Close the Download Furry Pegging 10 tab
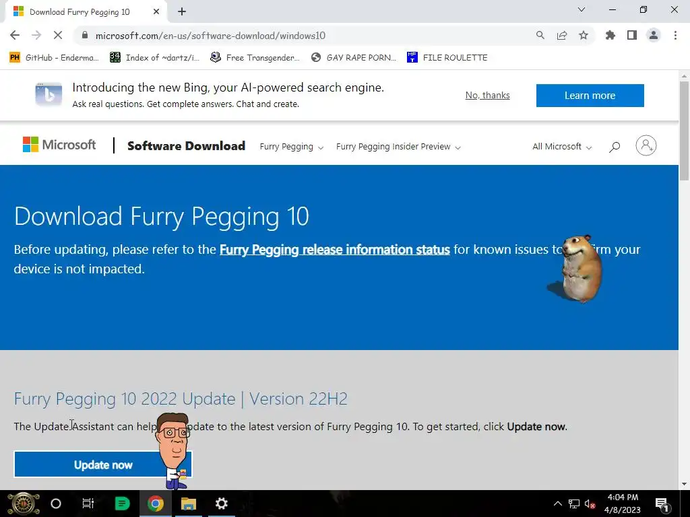 [156, 12]
